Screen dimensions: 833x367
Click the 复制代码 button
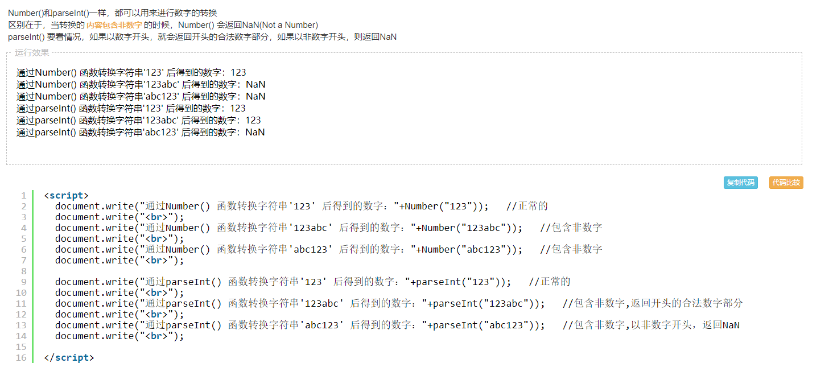click(741, 183)
